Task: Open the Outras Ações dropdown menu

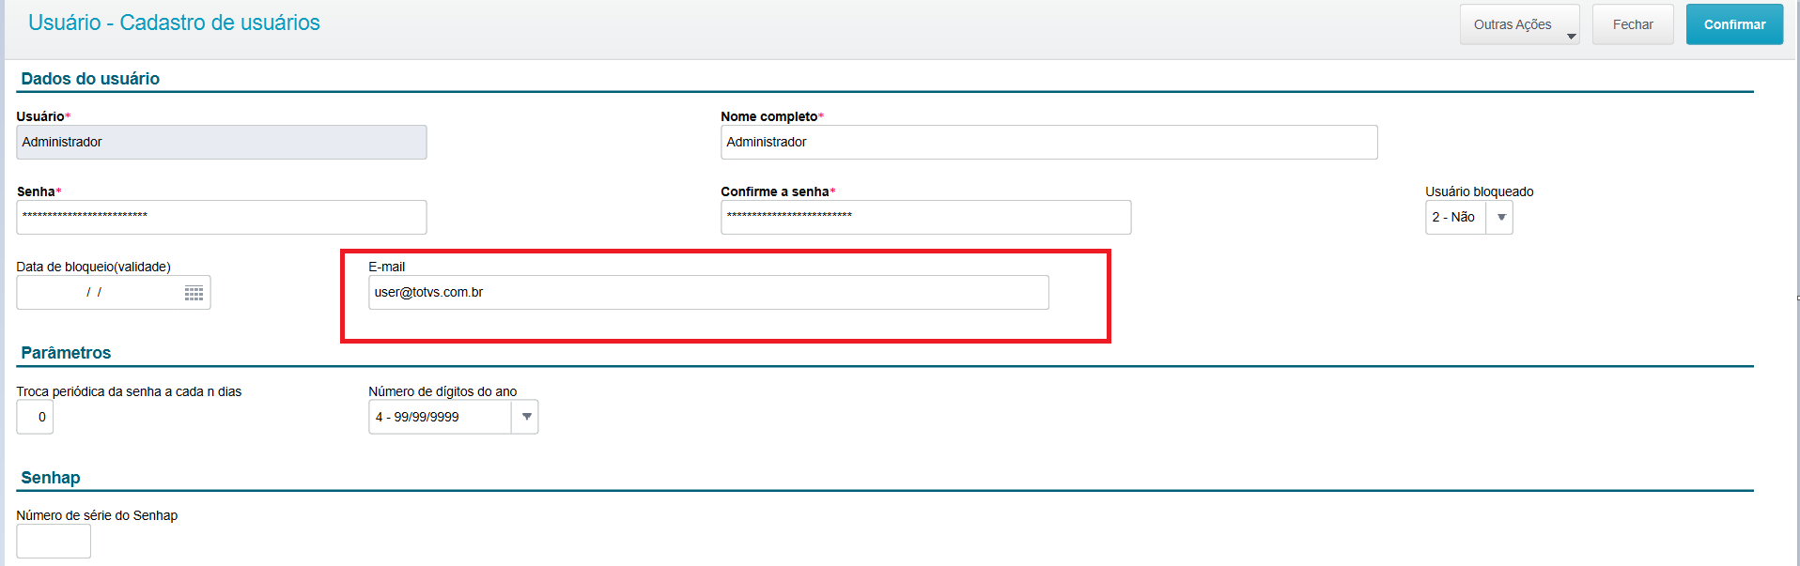Action: [x=1519, y=24]
